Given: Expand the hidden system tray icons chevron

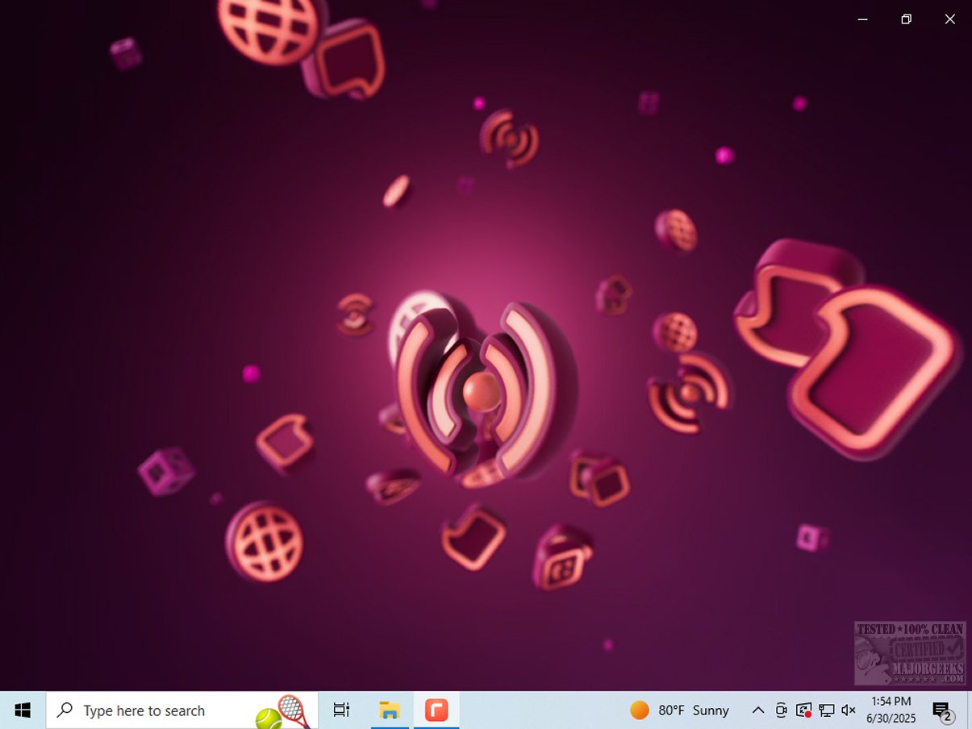Looking at the screenshot, I should coord(757,710).
